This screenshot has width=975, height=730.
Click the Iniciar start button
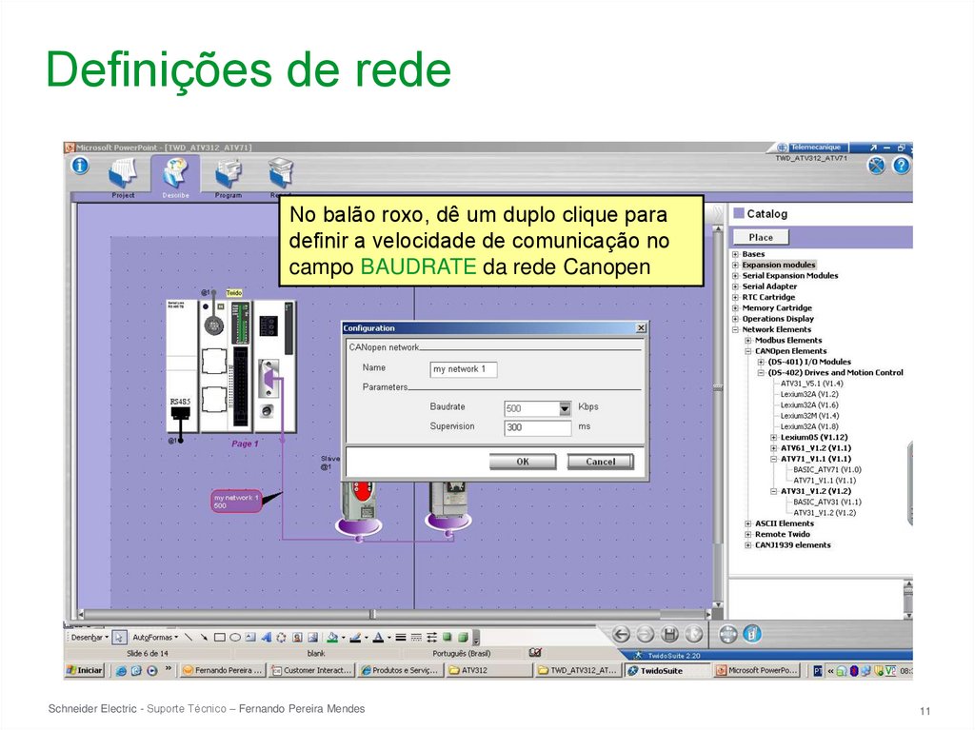pyautogui.click(x=85, y=670)
